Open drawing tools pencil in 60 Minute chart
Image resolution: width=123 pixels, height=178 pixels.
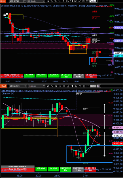point(52,1)
